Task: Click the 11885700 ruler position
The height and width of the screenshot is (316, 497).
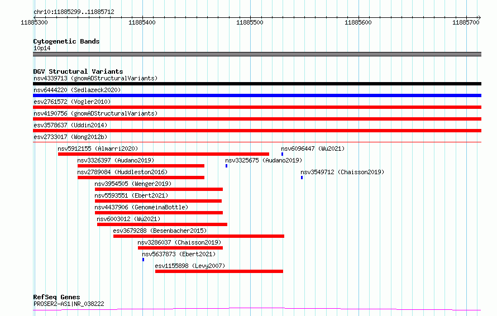Action: click(x=466, y=22)
